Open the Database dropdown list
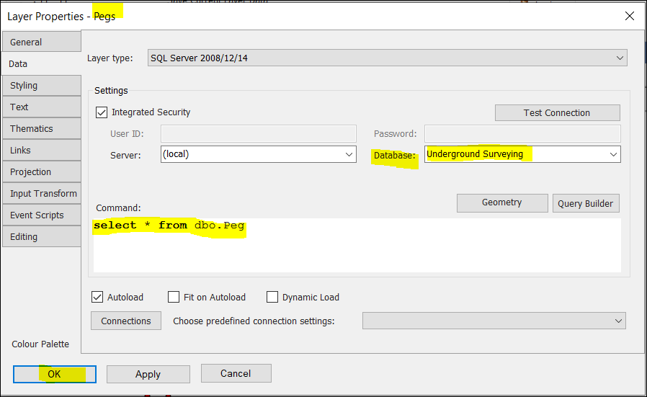 point(613,154)
